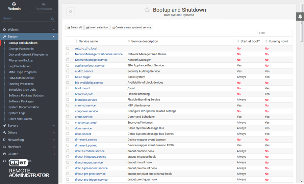Open Users and Groups menu item
The width and height of the screenshot is (304, 184).
coord(20,119)
